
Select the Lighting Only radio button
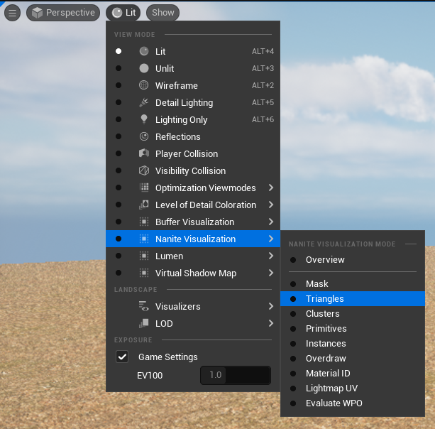point(119,119)
